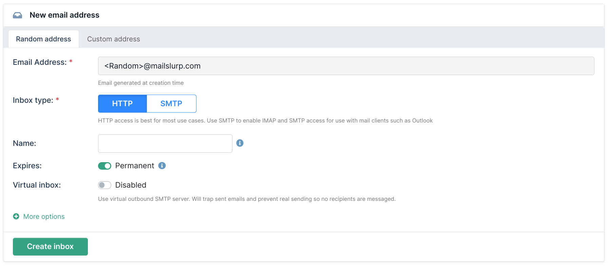Open the info icon next to the Name field

240,143
